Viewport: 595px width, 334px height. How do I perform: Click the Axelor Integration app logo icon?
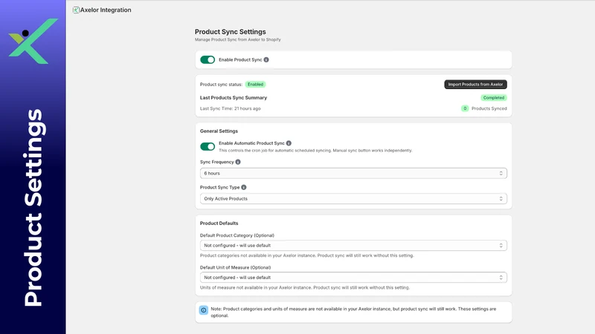click(x=76, y=10)
